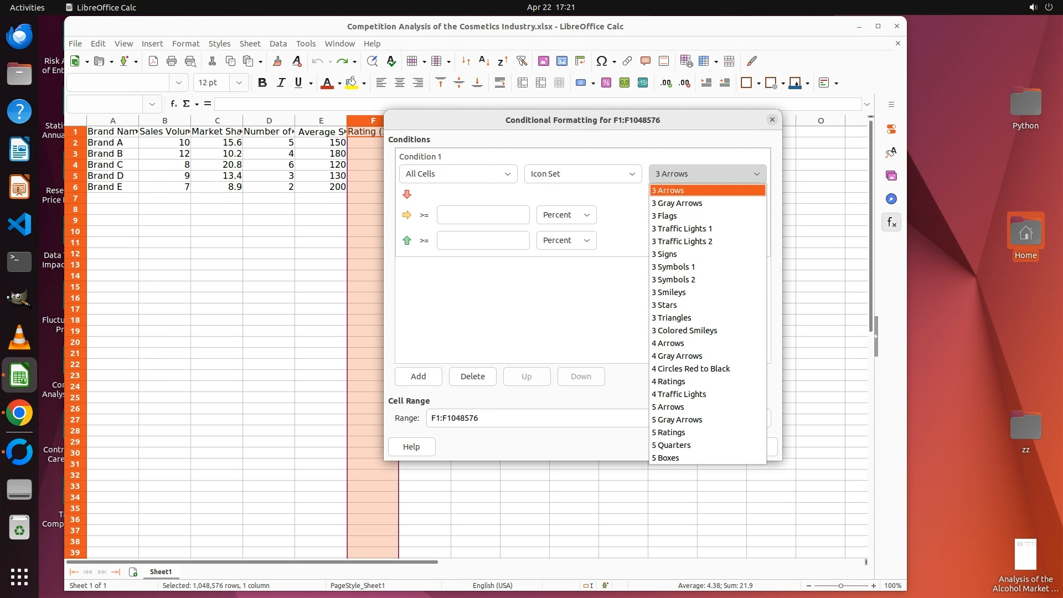Click the Sum sigma icon in formula bar
Viewport: 1063px width, 598px height.
187,104
